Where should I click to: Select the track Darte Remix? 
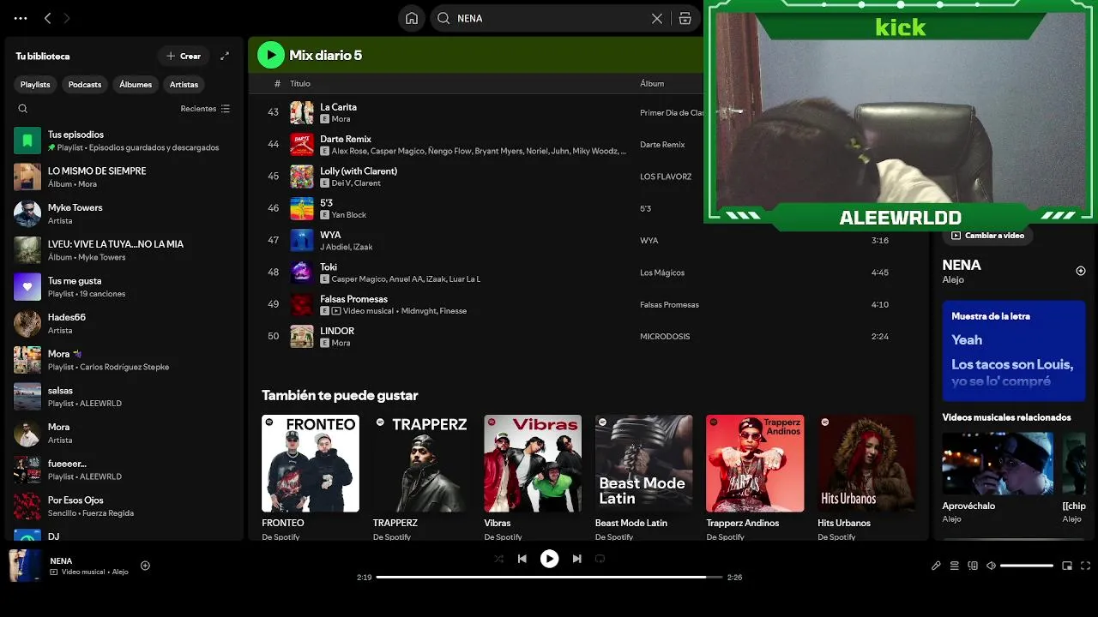click(346, 139)
